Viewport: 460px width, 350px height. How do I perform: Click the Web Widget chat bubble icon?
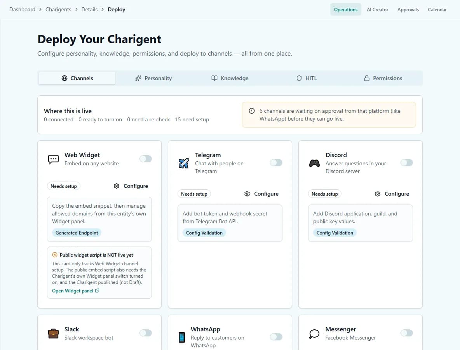coord(53,159)
